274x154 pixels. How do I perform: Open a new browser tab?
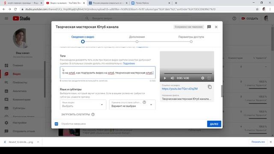176,3
